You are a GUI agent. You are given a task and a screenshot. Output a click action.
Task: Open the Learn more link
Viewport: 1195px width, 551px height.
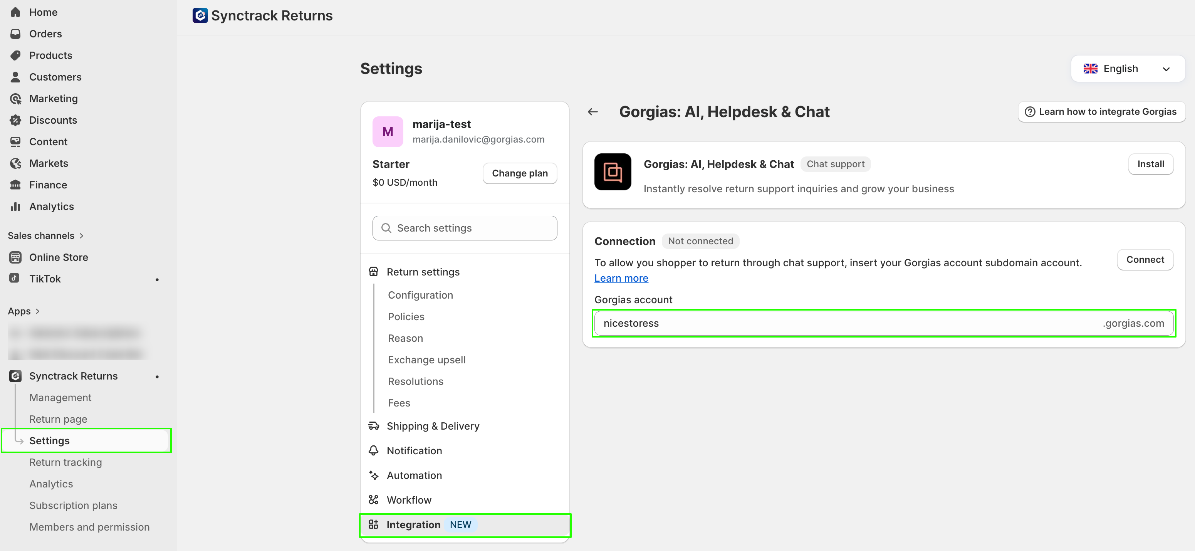[x=621, y=278]
